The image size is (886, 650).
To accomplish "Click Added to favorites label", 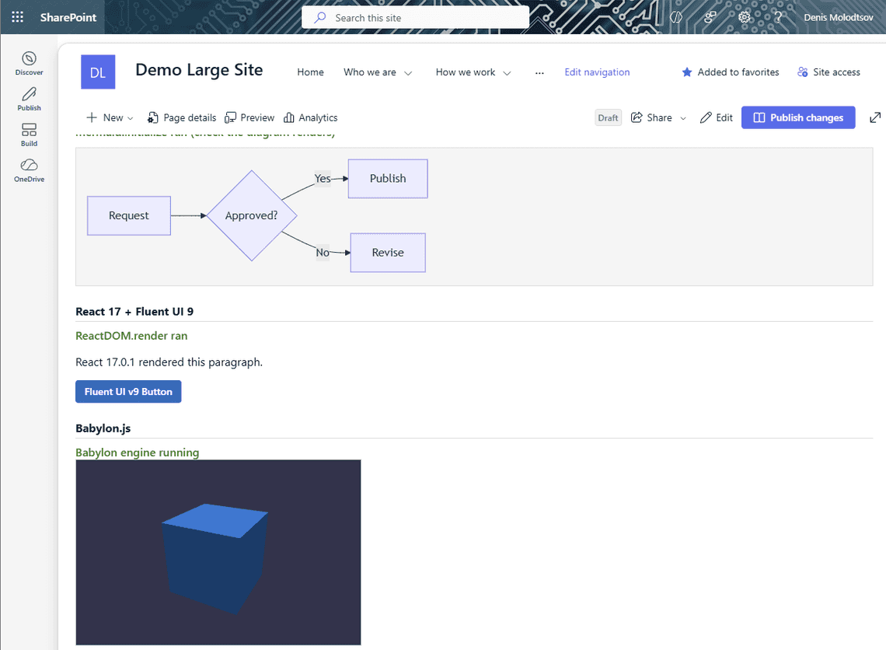I will coord(738,72).
